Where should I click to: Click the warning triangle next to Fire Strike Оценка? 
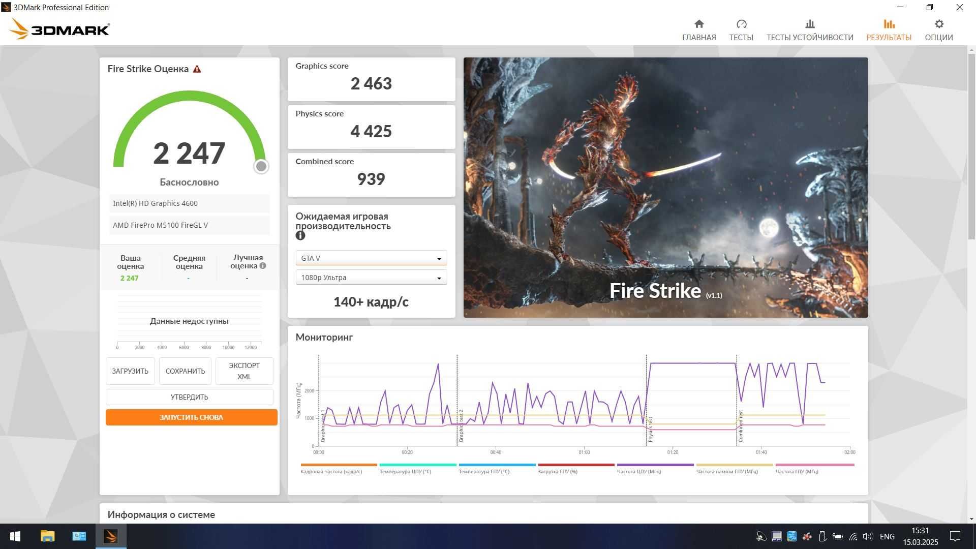[x=197, y=69]
